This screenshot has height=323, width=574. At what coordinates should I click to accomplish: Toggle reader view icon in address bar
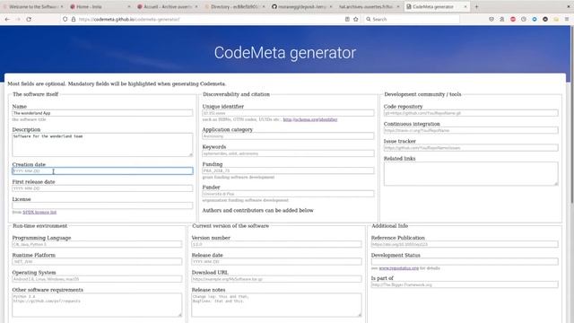(x=347, y=19)
